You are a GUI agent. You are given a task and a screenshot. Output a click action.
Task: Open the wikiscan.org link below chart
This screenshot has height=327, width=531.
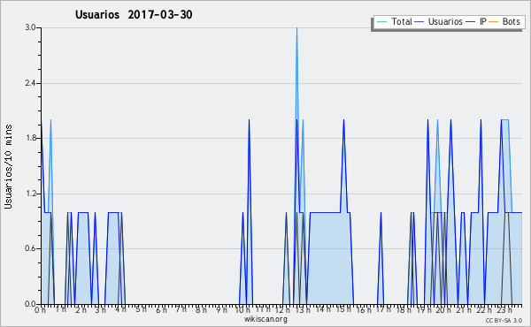point(265,319)
